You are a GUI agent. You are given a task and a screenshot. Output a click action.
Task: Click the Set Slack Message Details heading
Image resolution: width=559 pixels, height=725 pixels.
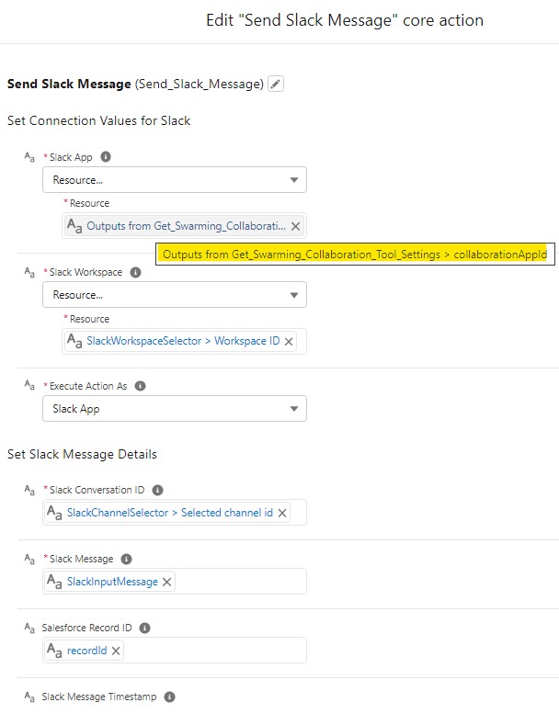(x=82, y=454)
